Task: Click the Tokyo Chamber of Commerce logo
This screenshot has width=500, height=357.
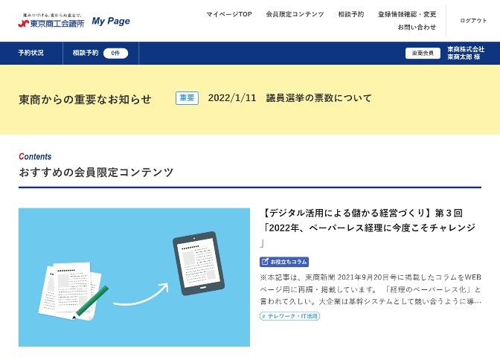Action: [x=51, y=22]
